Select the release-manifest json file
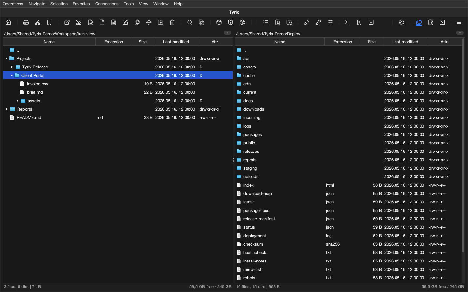 (348, 219)
